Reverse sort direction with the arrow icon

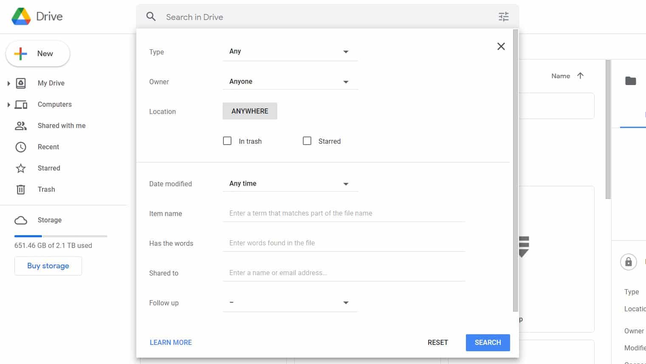(x=580, y=76)
